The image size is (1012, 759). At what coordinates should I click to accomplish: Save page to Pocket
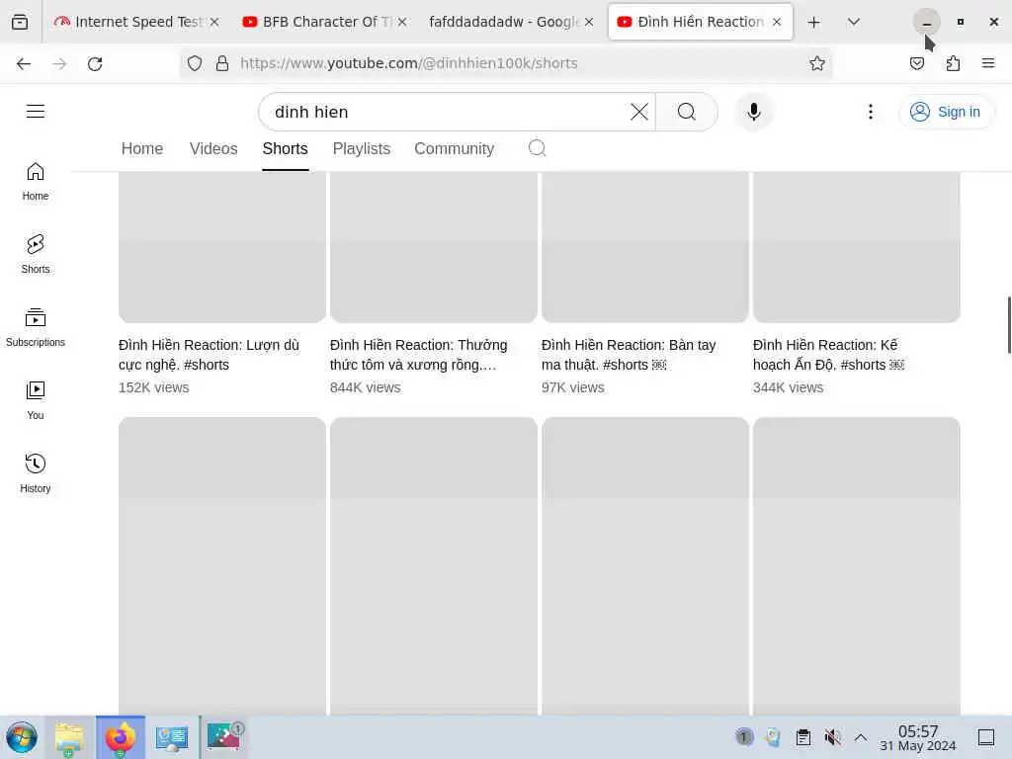click(x=917, y=63)
